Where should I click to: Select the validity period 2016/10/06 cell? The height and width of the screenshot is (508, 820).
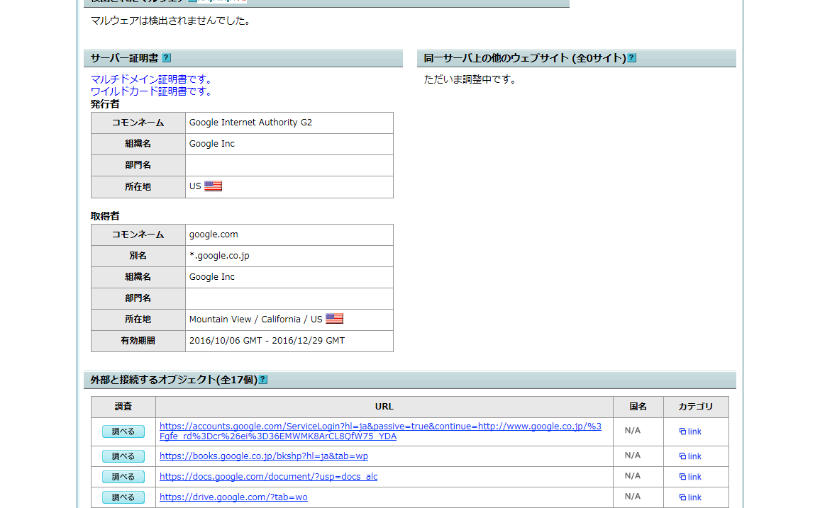pos(289,341)
